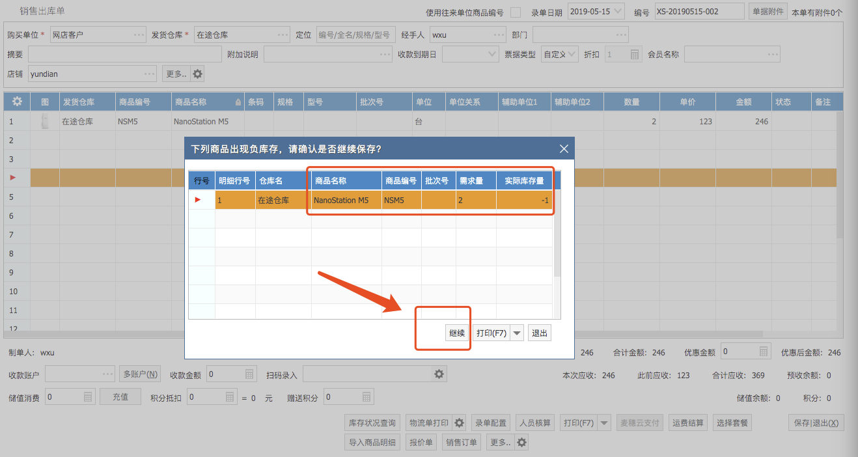Click the 定位 search field
Viewport: 858px width, 457px height.
[355, 35]
